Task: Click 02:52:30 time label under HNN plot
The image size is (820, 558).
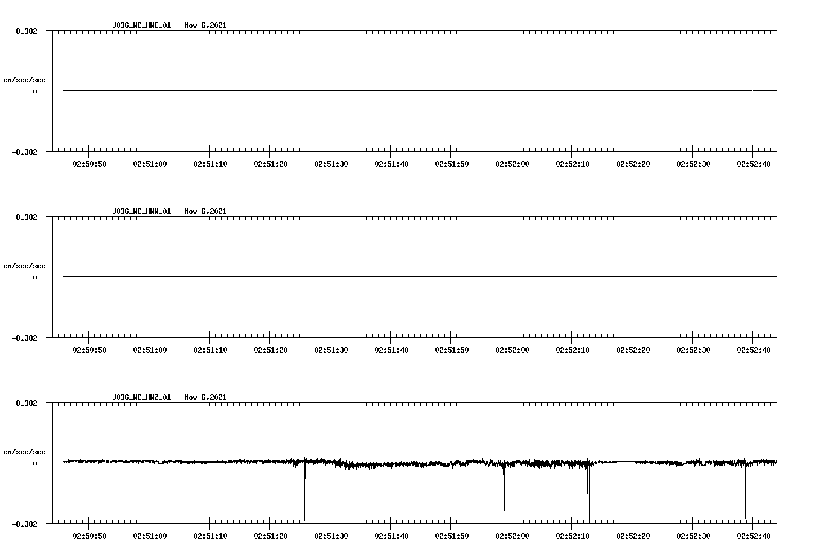Action: pos(693,350)
